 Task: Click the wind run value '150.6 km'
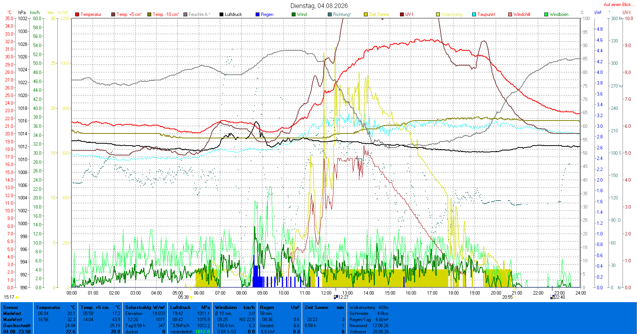(226, 326)
